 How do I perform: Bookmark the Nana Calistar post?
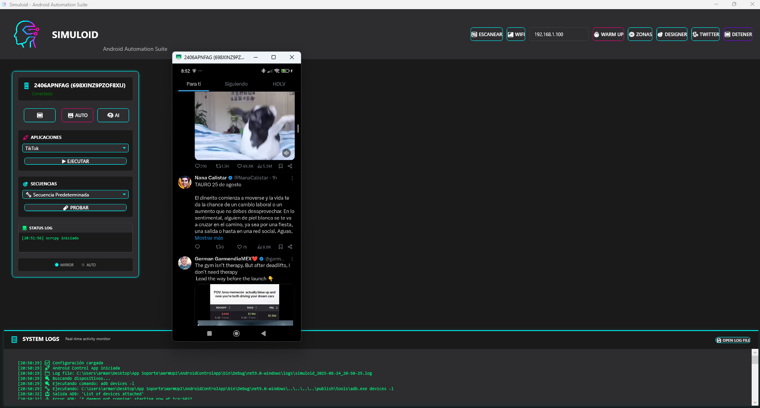click(x=280, y=247)
